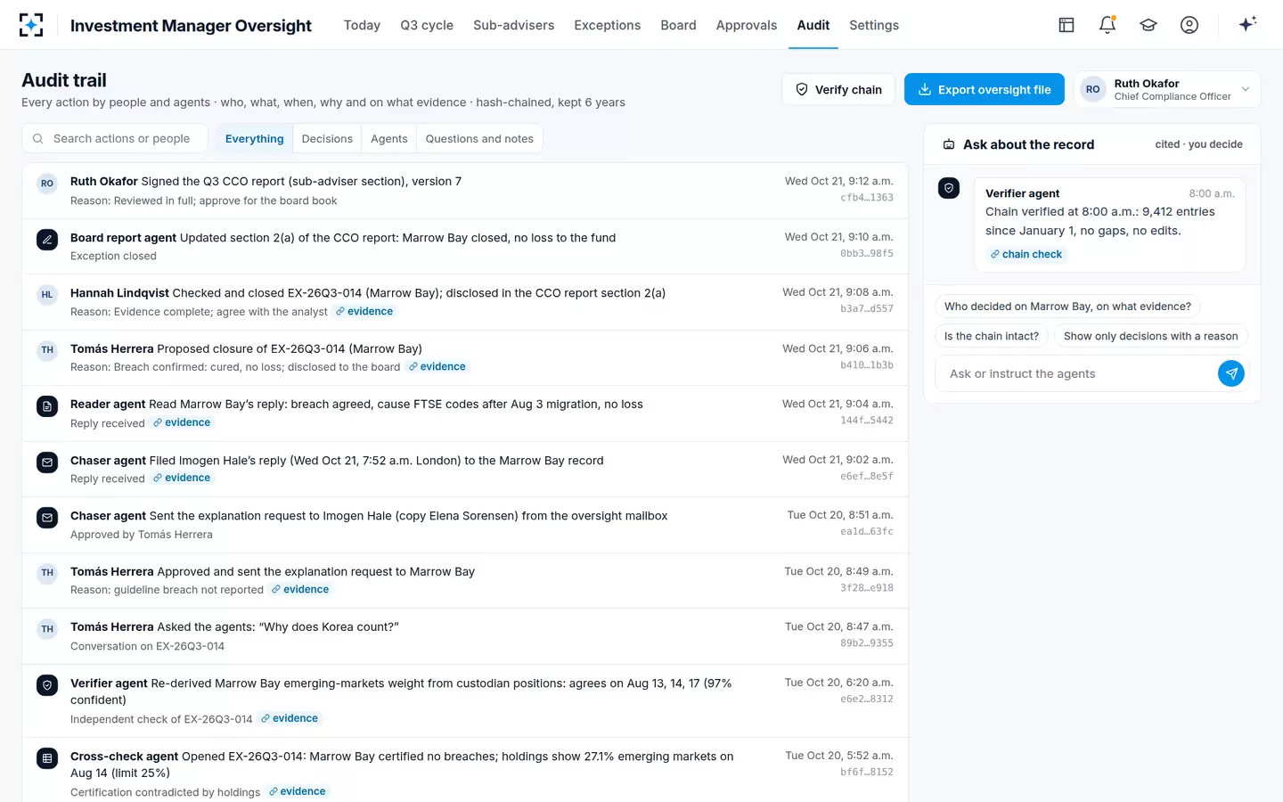The width and height of the screenshot is (1283, 802).
Task: Click the graduation cap help icon
Action: click(x=1148, y=25)
